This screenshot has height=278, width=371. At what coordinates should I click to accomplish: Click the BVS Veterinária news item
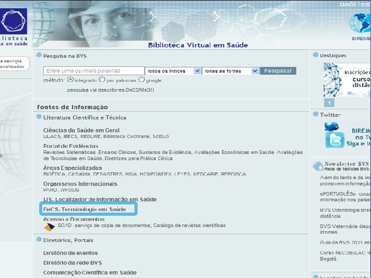(x=345, y=229)
